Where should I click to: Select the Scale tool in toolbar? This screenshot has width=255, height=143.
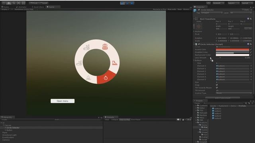click(19, 3)
